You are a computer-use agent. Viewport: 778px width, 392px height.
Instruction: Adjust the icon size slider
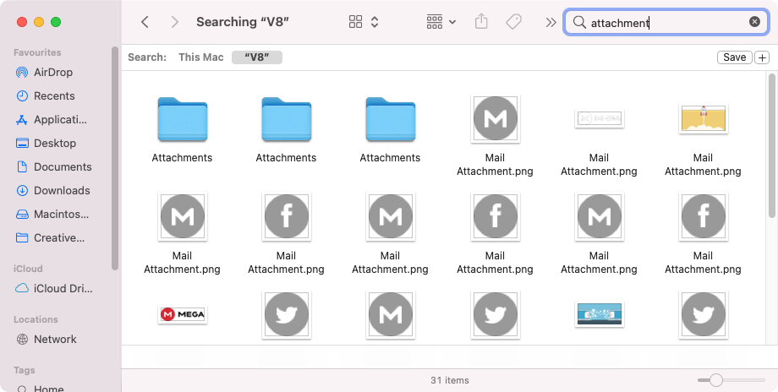click(x=715, y=380)
